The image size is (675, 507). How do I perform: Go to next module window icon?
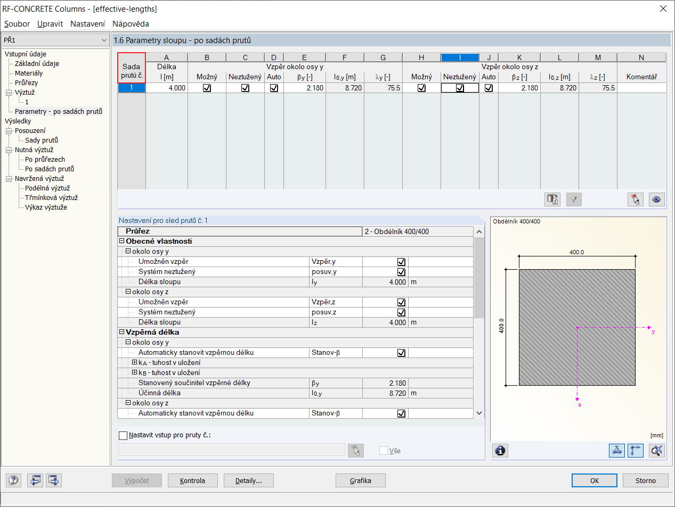pos(54,480)
